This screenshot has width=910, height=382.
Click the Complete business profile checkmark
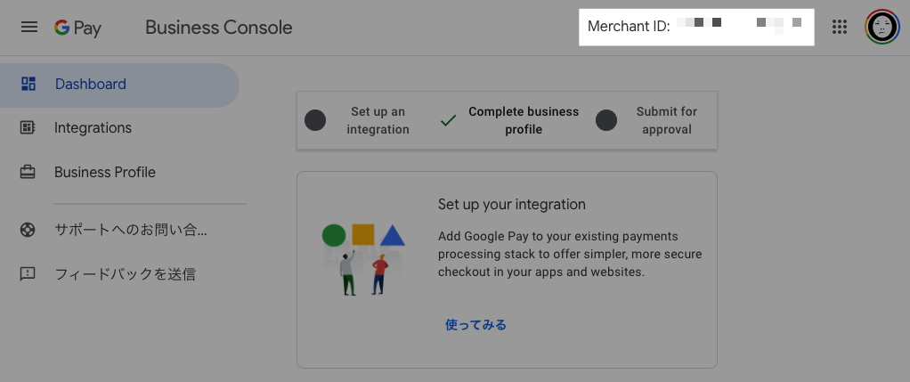(448, 121)
